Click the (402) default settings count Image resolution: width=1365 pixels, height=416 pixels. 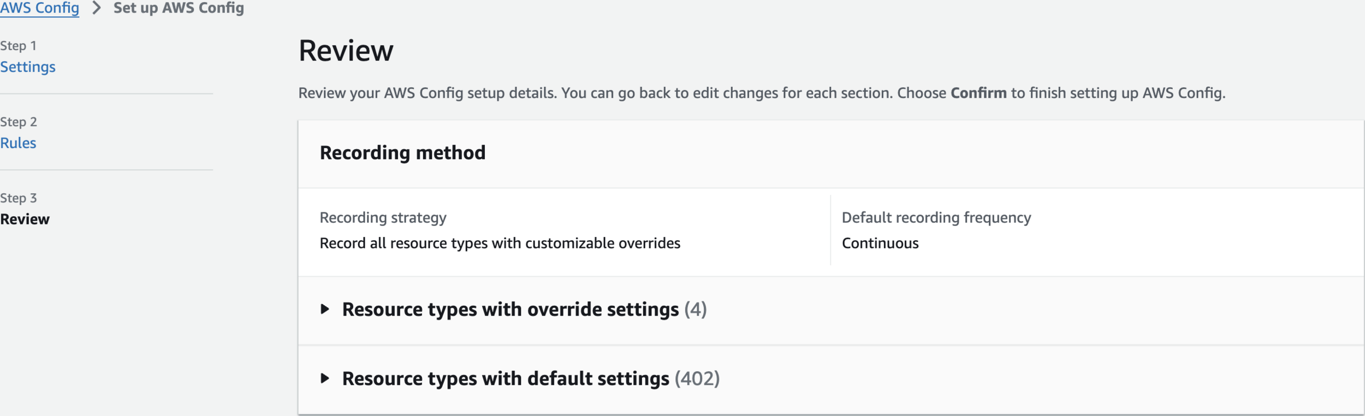(x=697, y=378)
